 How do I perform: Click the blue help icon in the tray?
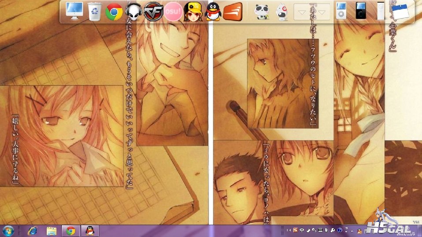tap(340, 230)
